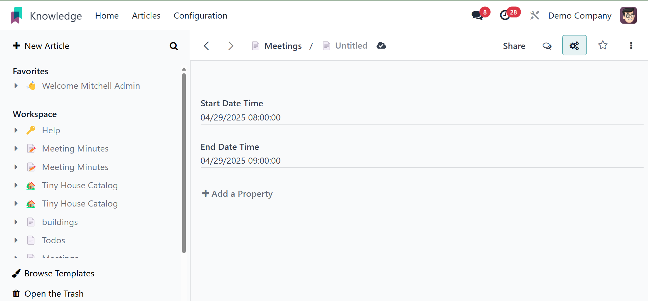This screenshot has height=301, width=648.
Task: Open the article comments panel icon
Action: [547, 46]
